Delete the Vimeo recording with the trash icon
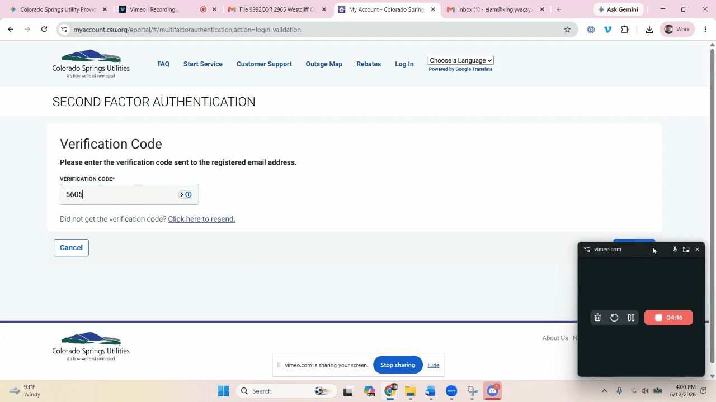Viewport: 716px width, 402px height. coord(597,318)
